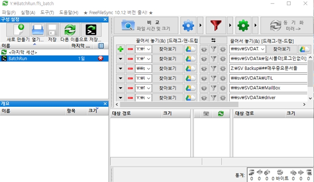
Task: Sort configurations by last sync column
Action: pyautogui.click(x=81, y=46)
